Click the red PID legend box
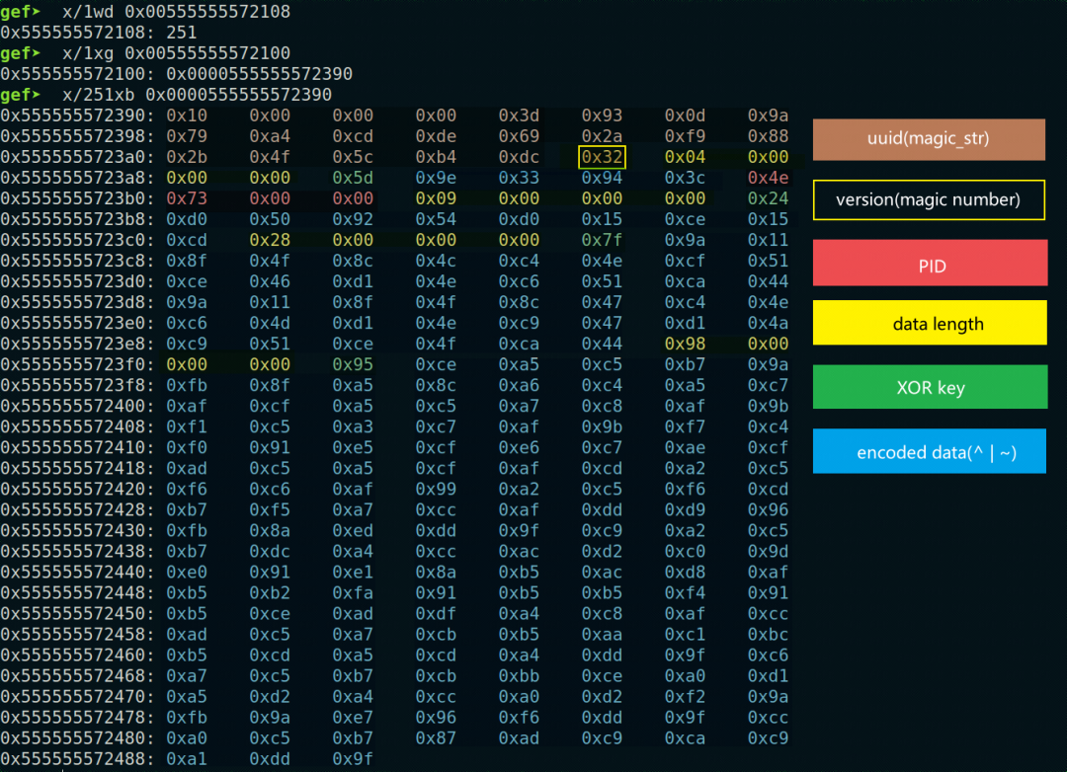The image size is (1067, 772). [930, 263]
